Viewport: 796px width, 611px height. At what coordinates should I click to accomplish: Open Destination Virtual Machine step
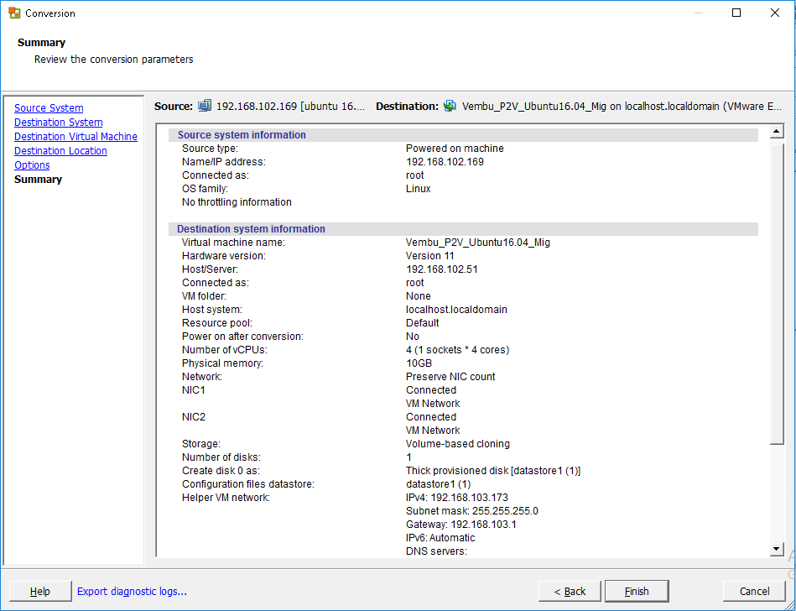pos(75,137)
